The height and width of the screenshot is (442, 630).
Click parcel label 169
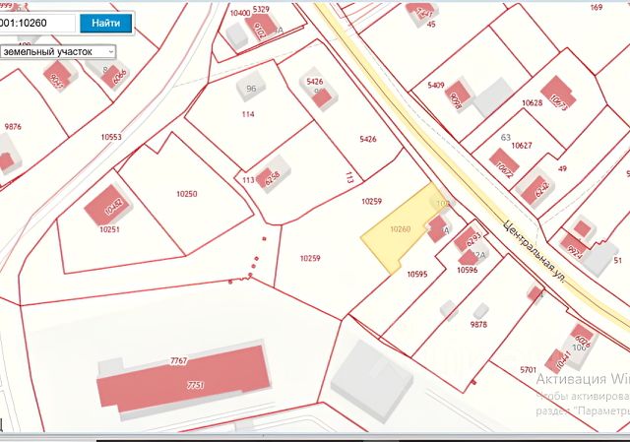click(597, 7)
